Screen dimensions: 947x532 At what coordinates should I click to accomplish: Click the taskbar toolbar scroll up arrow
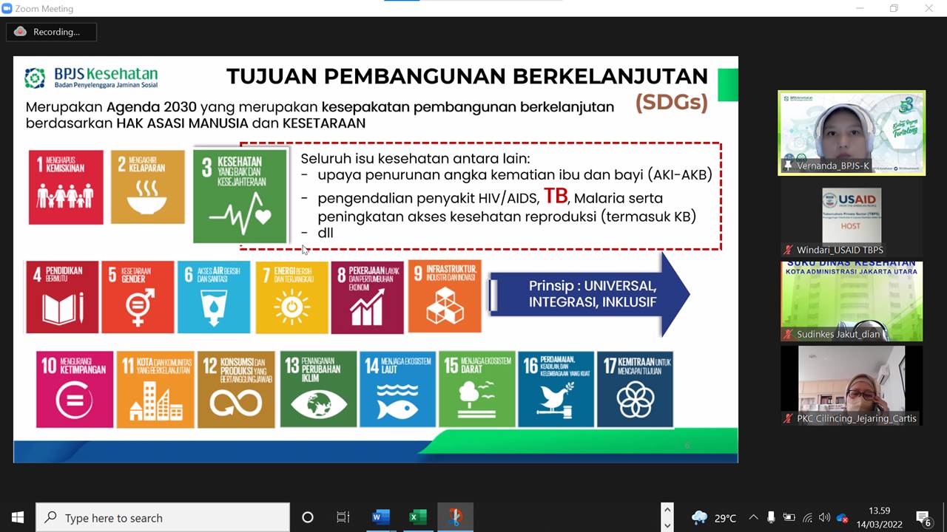tap(667, 510)
